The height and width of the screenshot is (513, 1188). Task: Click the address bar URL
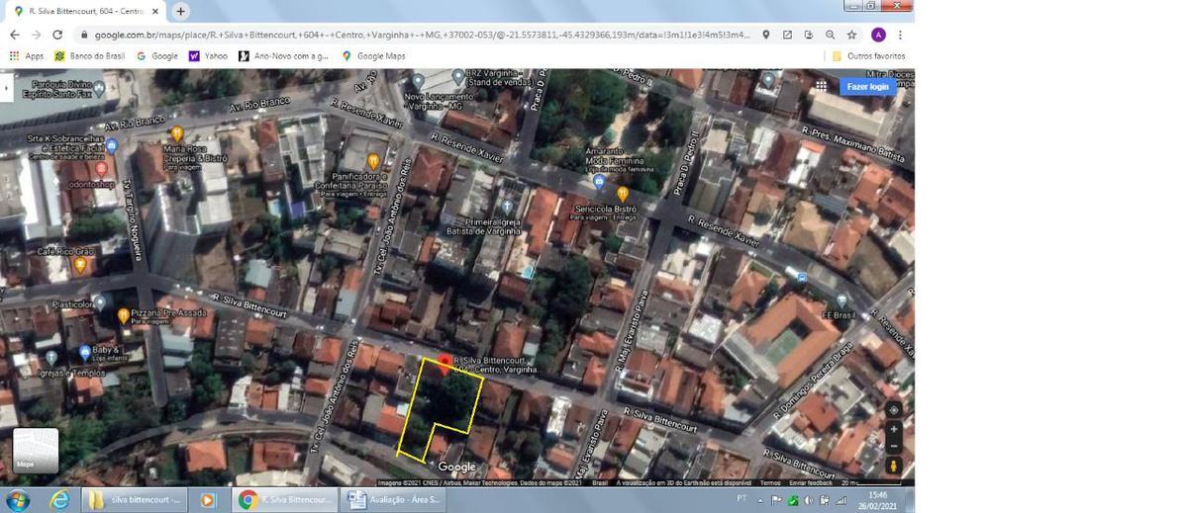423,35
